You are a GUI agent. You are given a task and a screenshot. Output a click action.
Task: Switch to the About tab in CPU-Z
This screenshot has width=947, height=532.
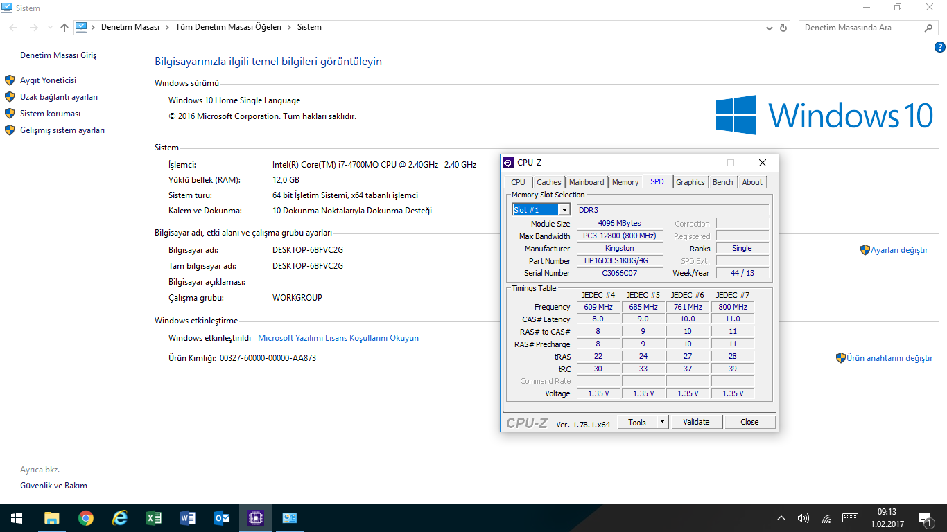pos(752,182)
